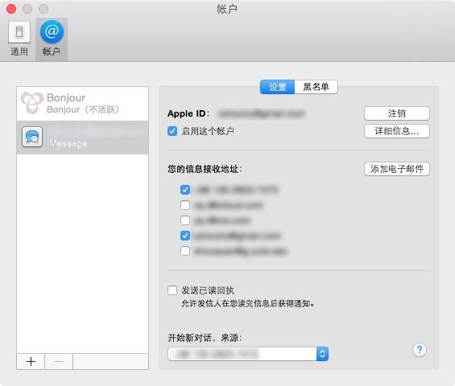Click the red close window button
Screen dimensions: 455x386
tap(11, 9)
